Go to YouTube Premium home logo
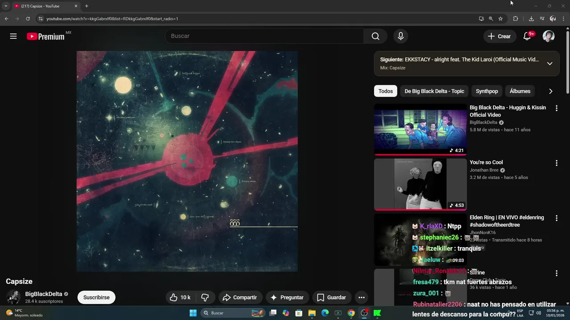The height and width of the screenshot is (320, 570). coord(46,36)
